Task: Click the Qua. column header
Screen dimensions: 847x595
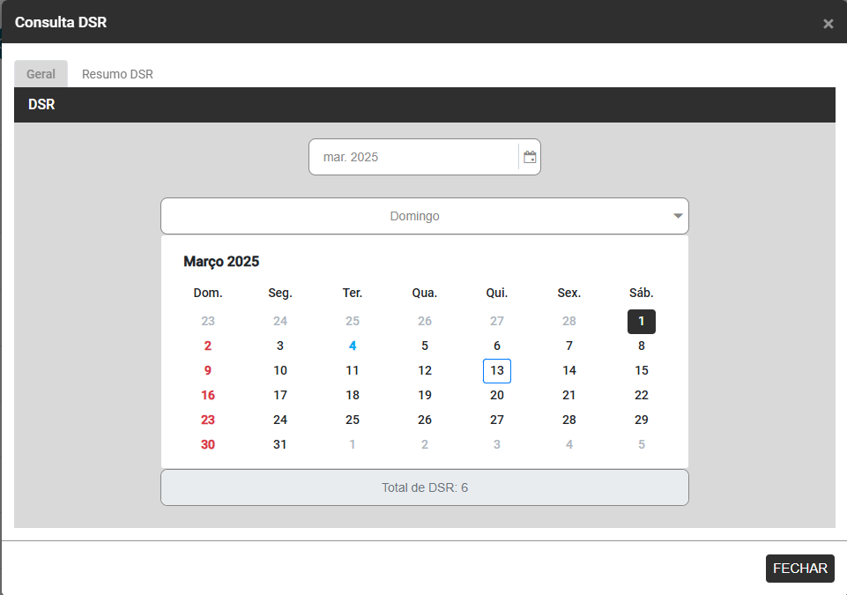Action: (x=425, y=293)
